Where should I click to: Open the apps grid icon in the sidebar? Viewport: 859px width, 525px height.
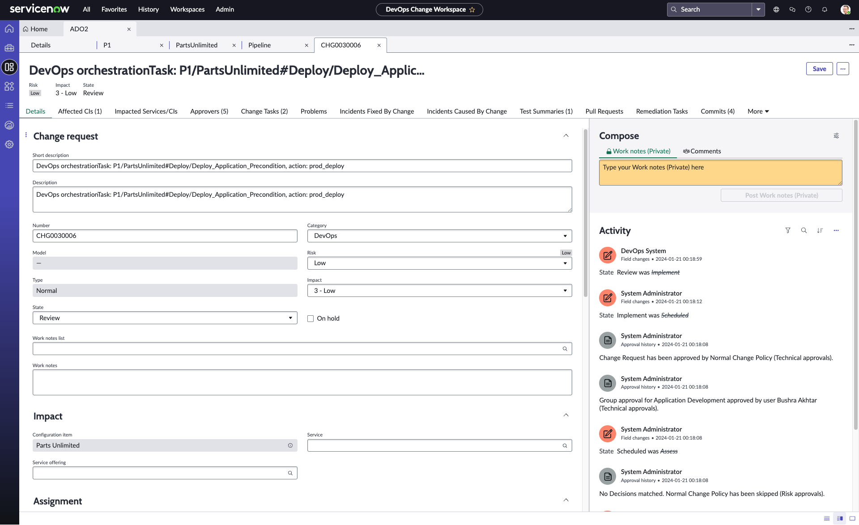coord(9,86)
